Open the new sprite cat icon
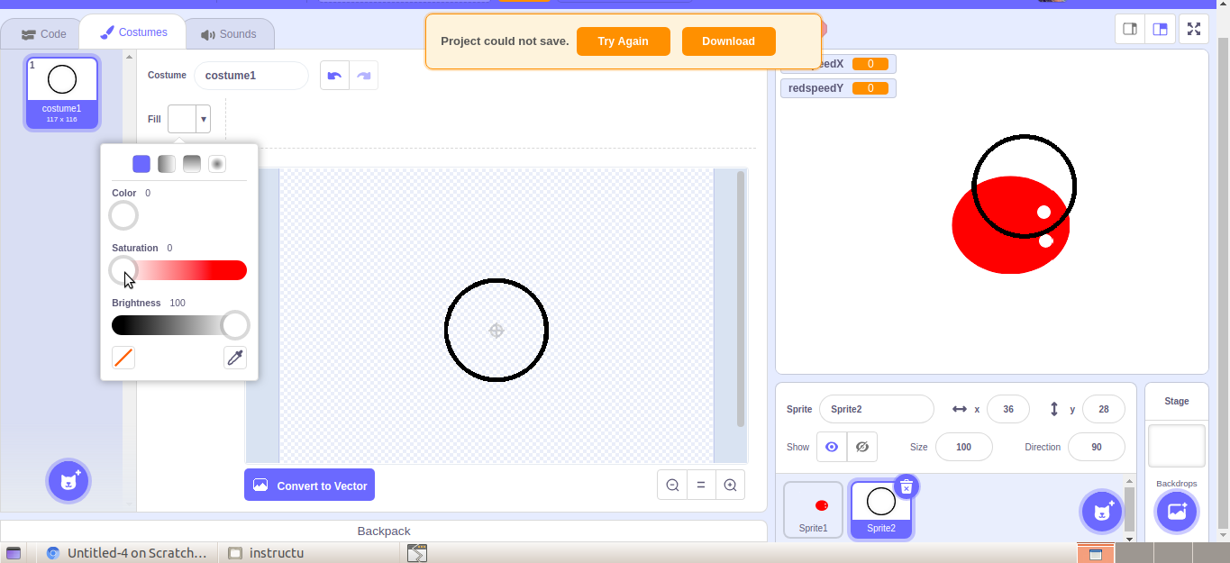 [1101, 512]
